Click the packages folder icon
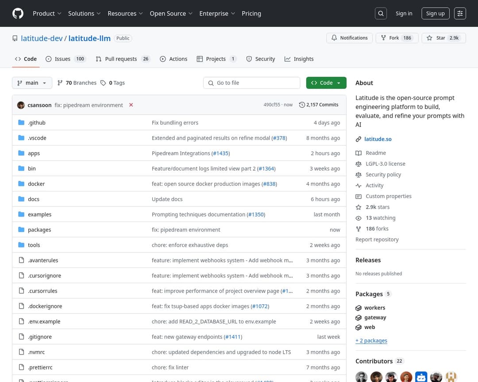 point(21,229)
